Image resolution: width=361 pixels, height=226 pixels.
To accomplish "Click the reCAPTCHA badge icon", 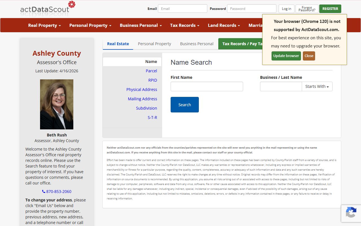I will click(351, 212).
